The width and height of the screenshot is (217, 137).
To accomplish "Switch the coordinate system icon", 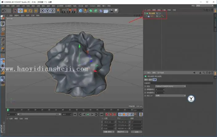I will 58,11.
